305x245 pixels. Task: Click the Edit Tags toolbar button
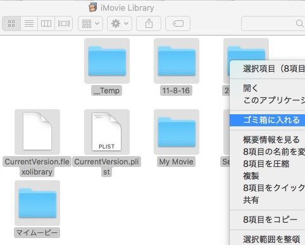pyautogui.click(x=178, y=23)
